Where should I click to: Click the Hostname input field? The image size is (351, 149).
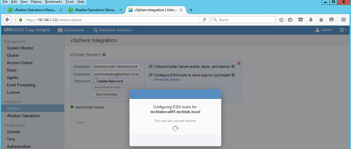pos(116,67)
